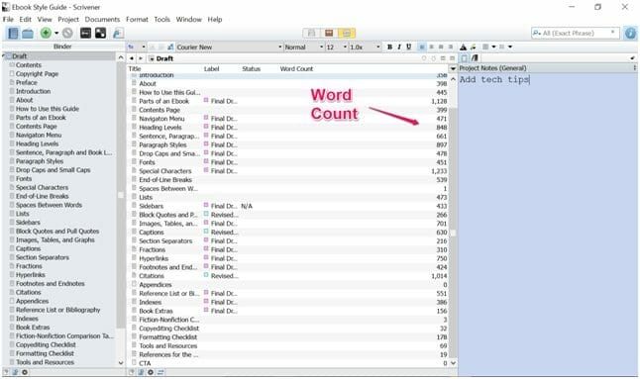The image size is (640, 379).
Task: Open the Project menu
Action: click(68, 19)
